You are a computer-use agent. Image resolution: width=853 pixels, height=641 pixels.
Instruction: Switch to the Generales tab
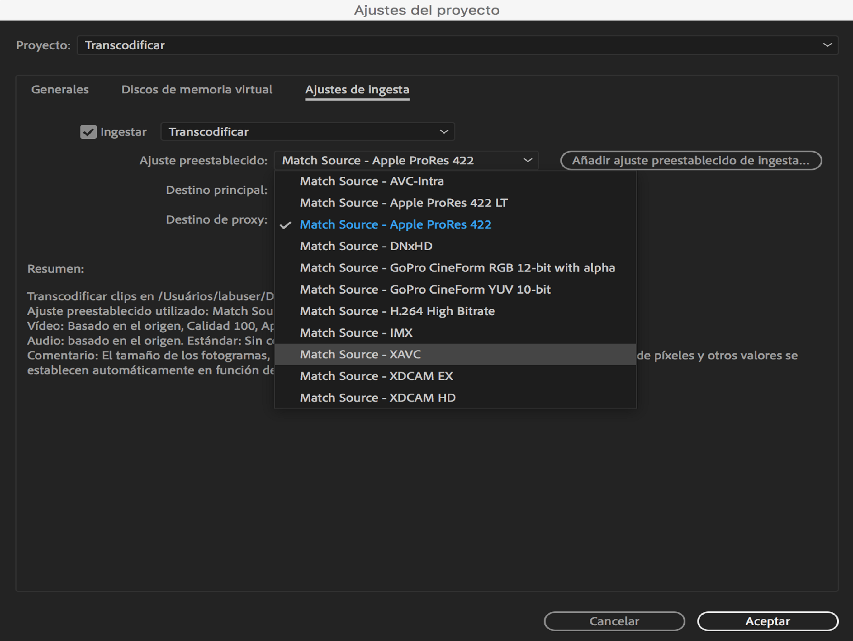[60, 89]
